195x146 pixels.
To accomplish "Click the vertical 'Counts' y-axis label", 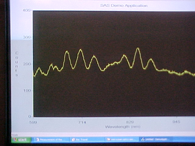I will pos(17,64).
